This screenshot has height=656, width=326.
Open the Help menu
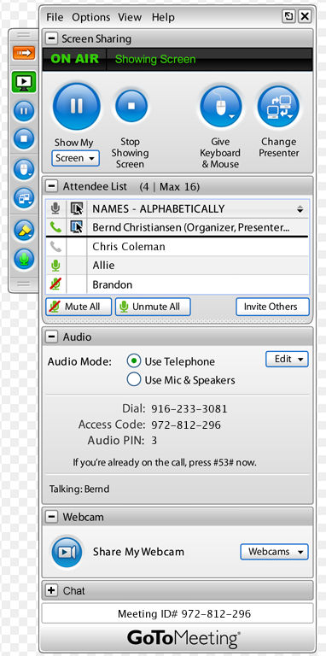pos(163,17)
